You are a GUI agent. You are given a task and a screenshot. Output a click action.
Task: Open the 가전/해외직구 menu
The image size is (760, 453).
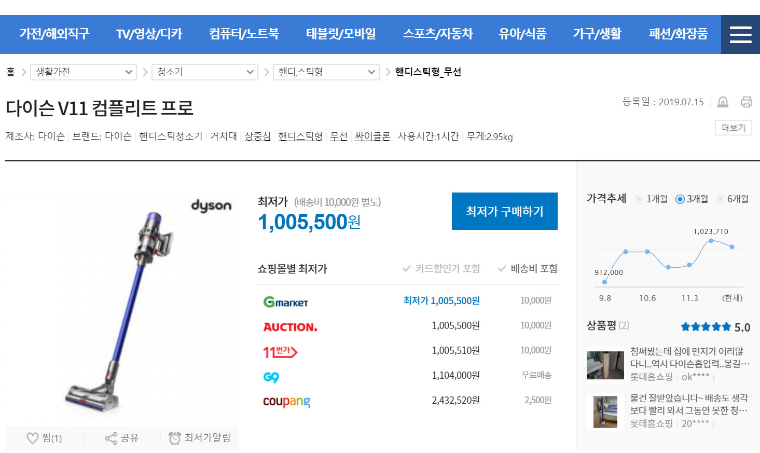tap(54, 34)
